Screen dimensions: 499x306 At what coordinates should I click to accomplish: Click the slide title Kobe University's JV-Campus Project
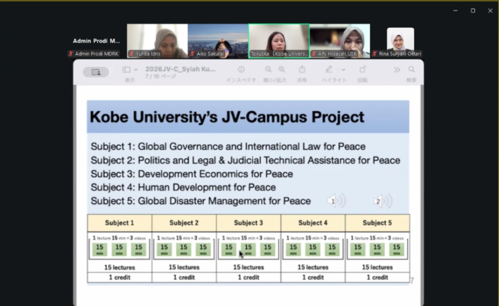tap(227, 117)
